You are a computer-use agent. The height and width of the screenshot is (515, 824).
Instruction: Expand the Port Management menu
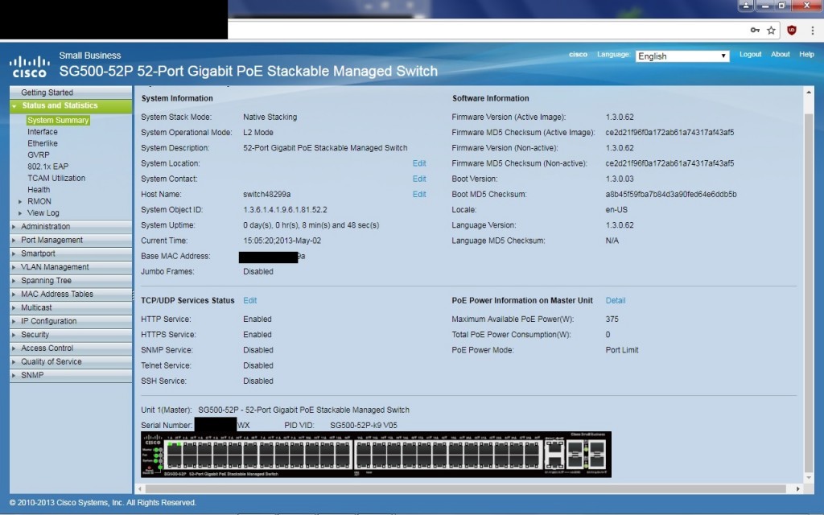coord(71,240)
